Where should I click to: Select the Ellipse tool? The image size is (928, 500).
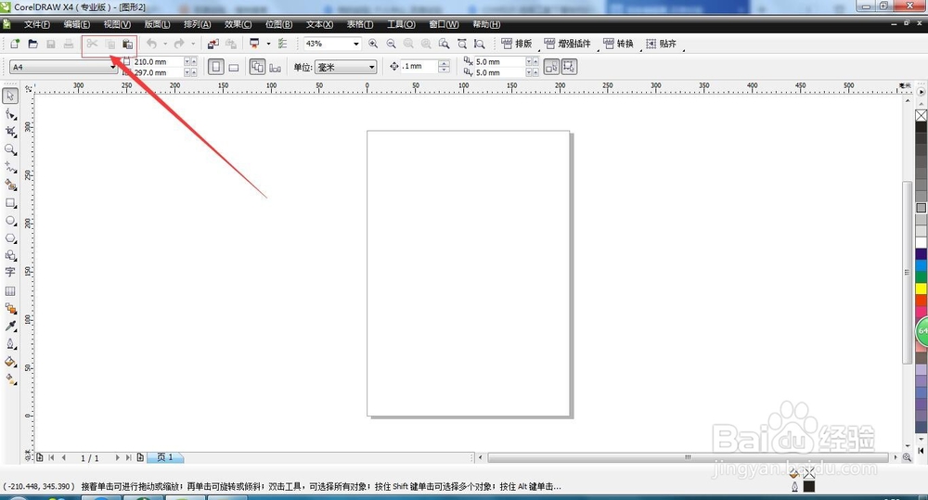pyautogui.click(x=10, y=221)
